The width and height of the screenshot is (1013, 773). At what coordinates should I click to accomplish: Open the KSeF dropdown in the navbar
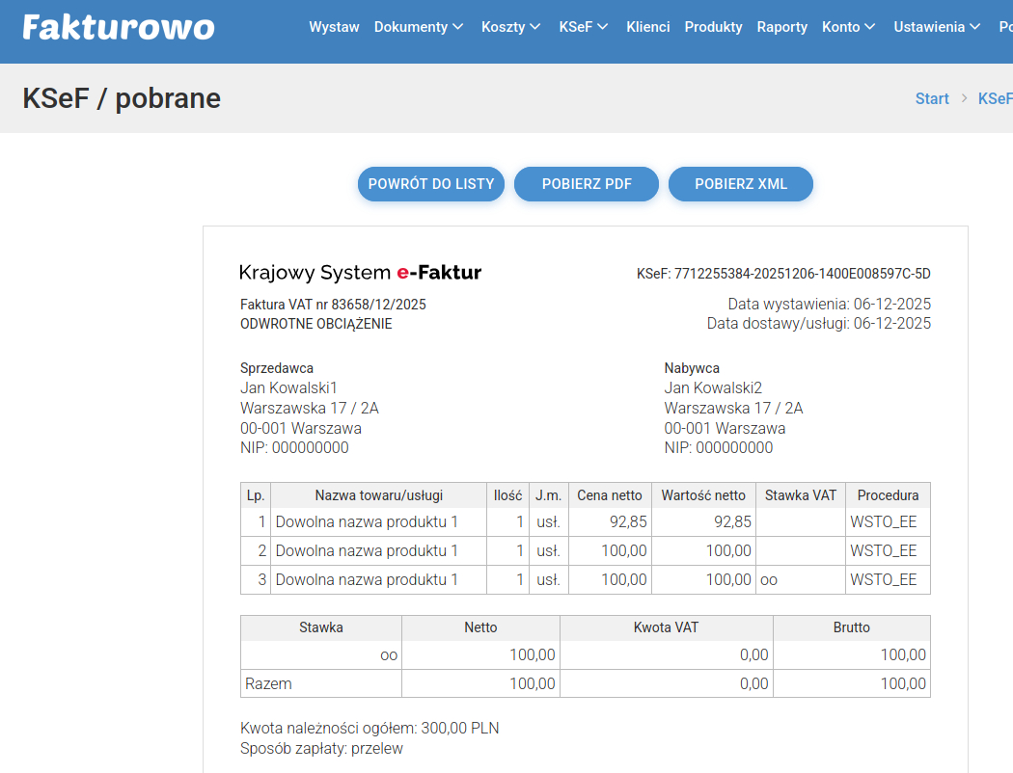click(584, 27)
